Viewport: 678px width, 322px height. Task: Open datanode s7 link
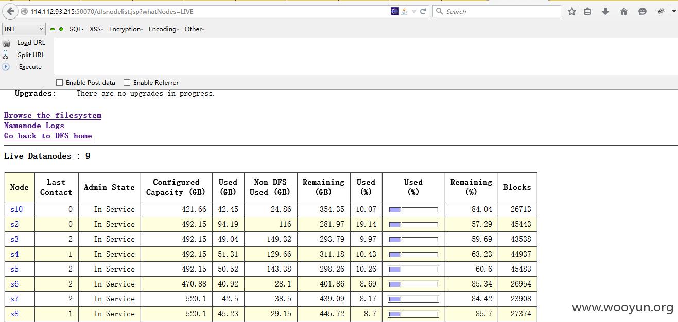[x=14, y=299]
